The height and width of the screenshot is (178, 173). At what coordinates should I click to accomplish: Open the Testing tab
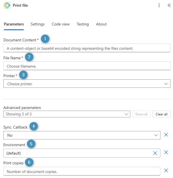(x=83, y=24)
